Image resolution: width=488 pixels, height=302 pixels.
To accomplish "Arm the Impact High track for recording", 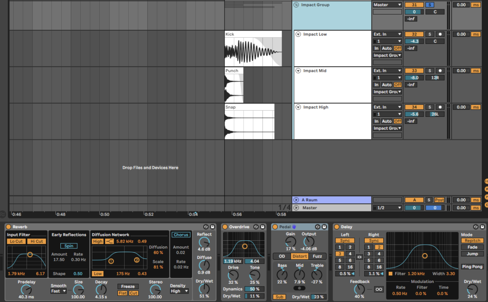I will (440, 107).
